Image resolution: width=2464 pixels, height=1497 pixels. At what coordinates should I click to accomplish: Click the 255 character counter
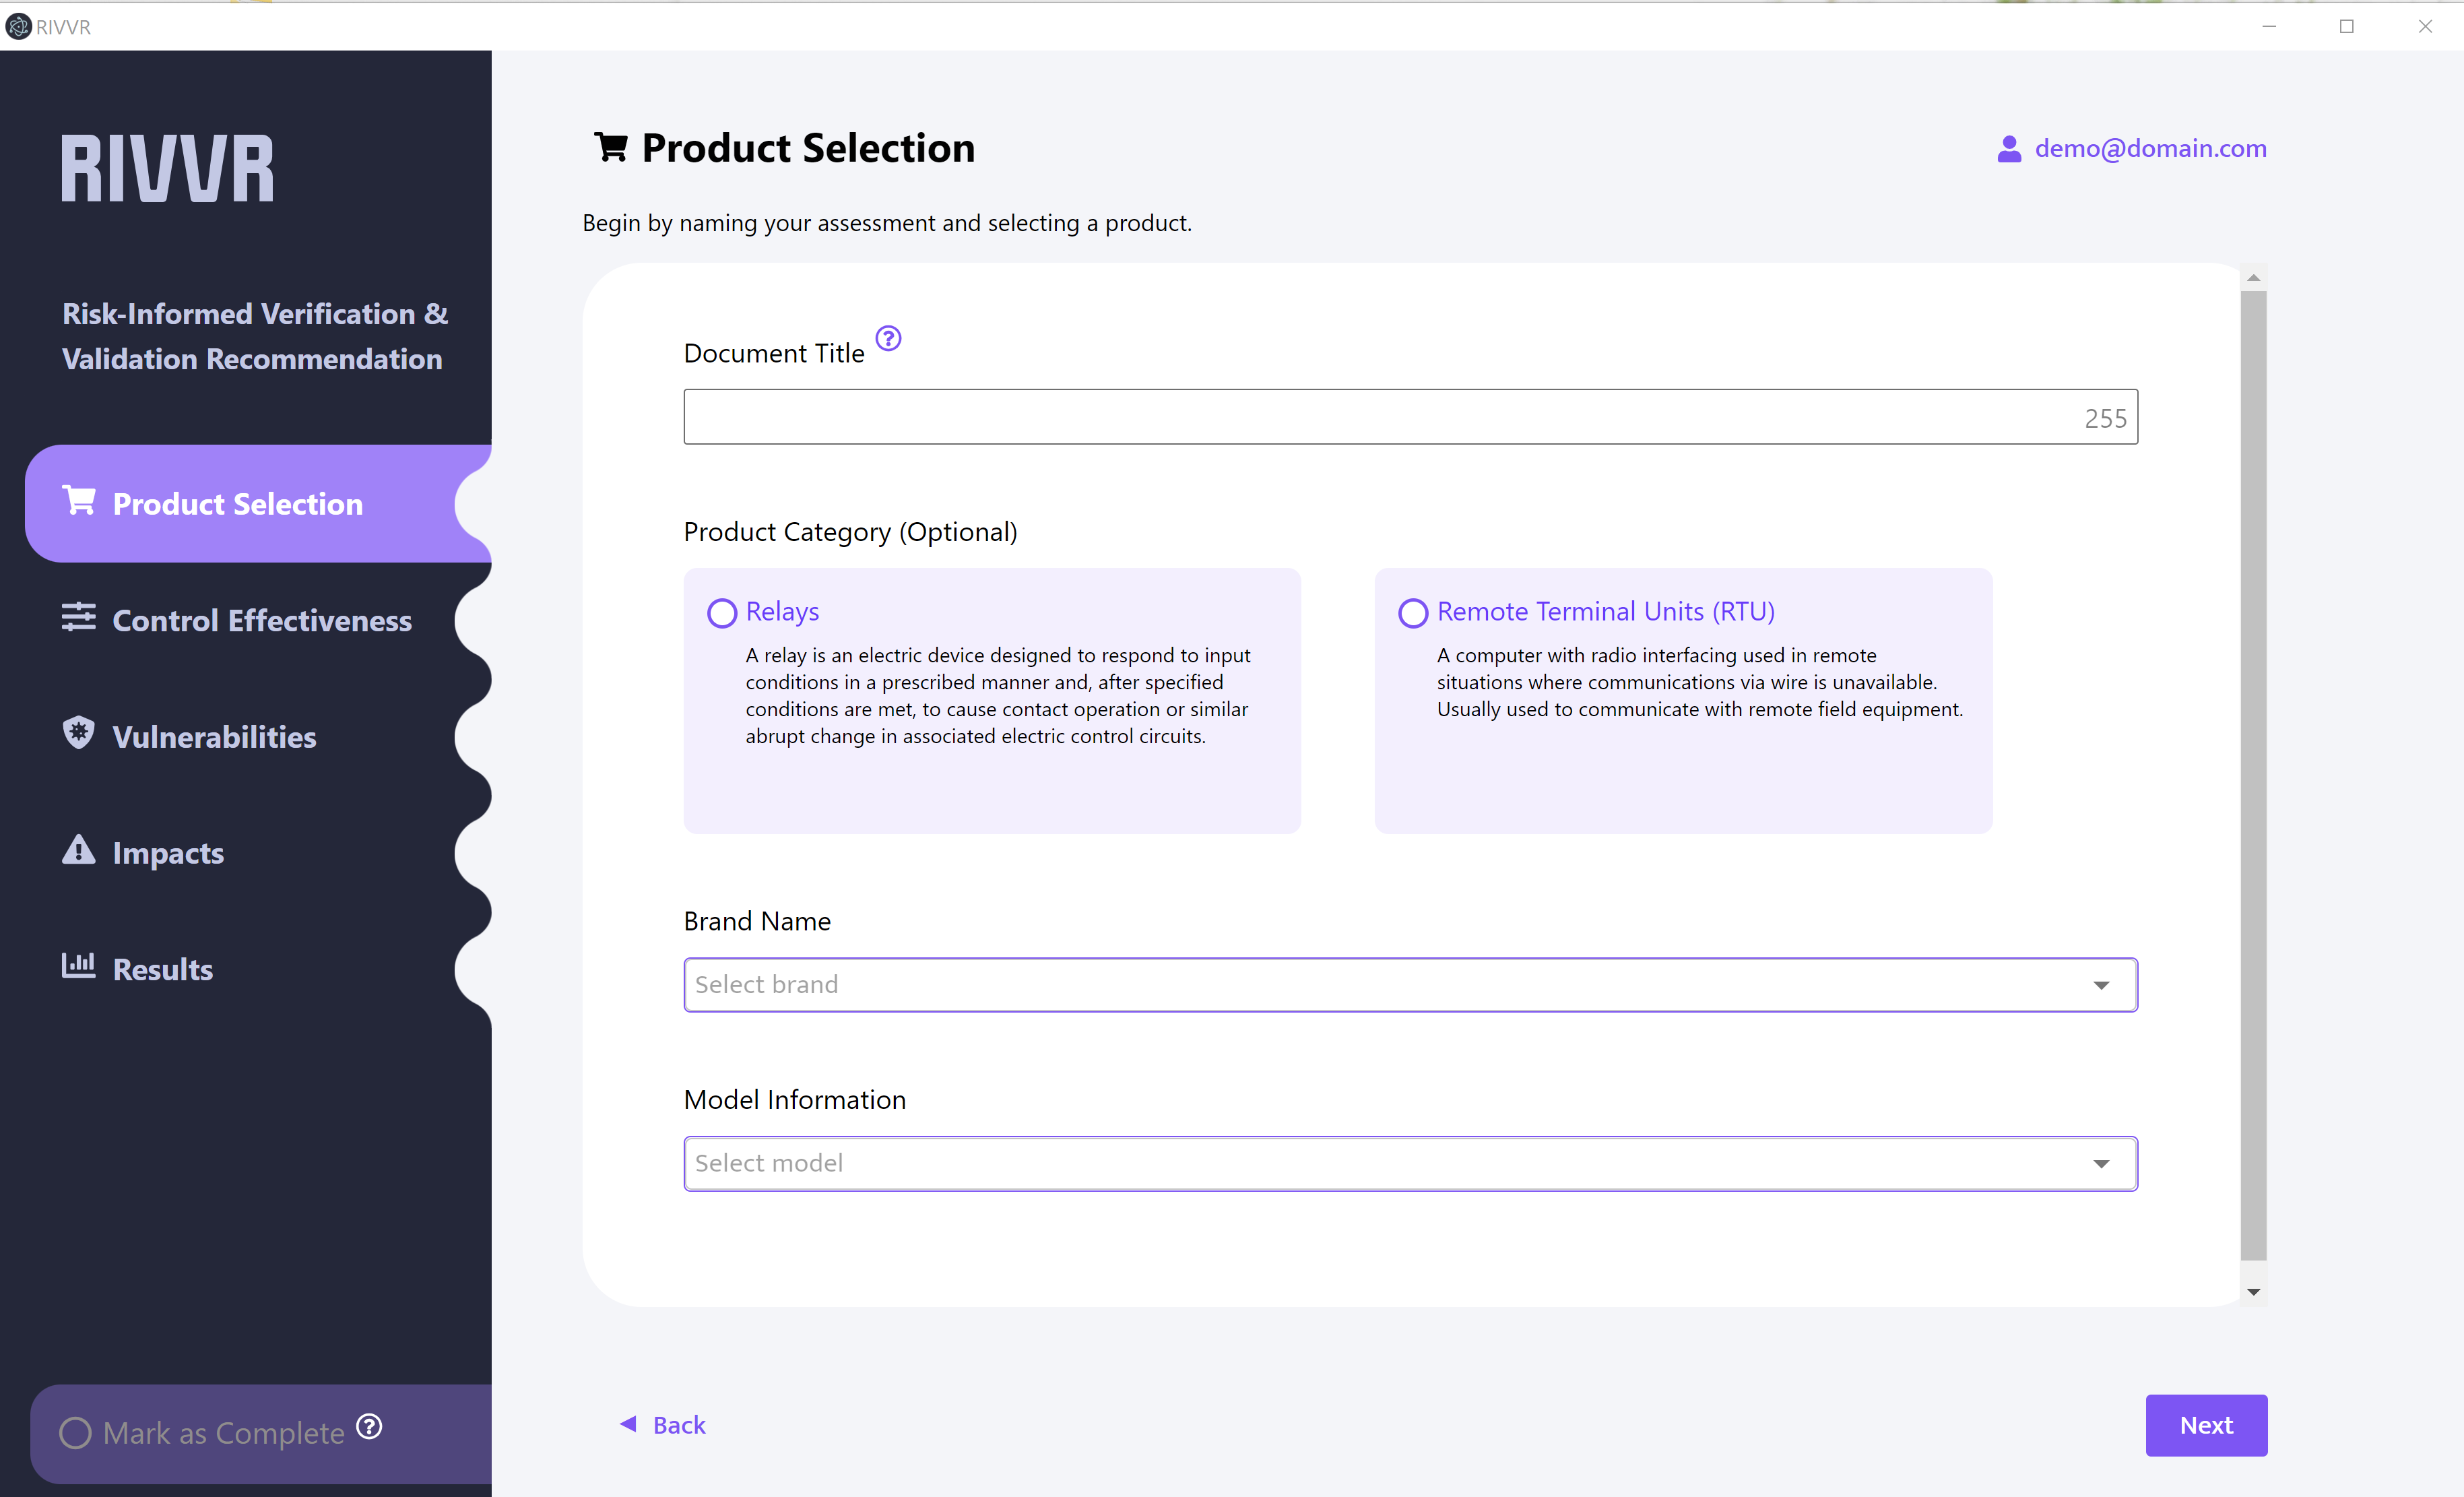[2105, 419]
